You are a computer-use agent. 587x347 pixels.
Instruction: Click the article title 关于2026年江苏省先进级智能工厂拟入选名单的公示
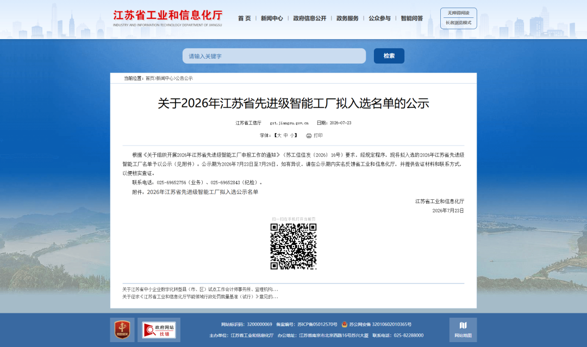tap(293, 103)
